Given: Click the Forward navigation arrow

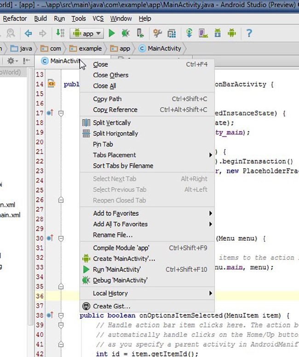Looking at the screenshot, I should 43,34.
